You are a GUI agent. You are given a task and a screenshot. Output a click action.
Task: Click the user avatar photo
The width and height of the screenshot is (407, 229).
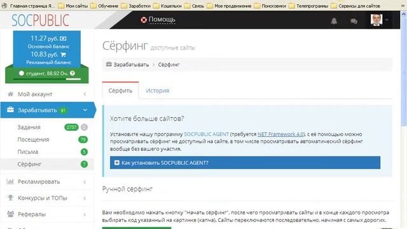[376, 20]
